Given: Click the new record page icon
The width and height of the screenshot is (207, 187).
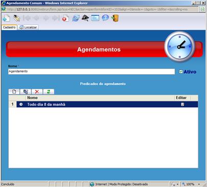Looking at the screenshot, I should click(6, 18).
